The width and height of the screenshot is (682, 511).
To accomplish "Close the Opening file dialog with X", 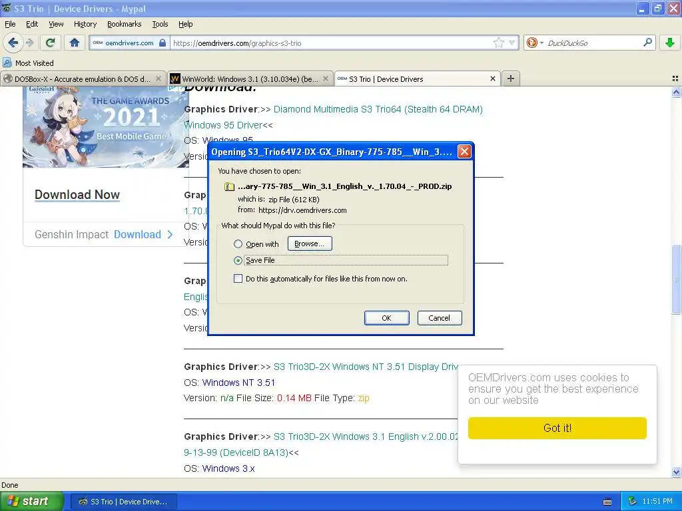I will click(x=464, y=152).
